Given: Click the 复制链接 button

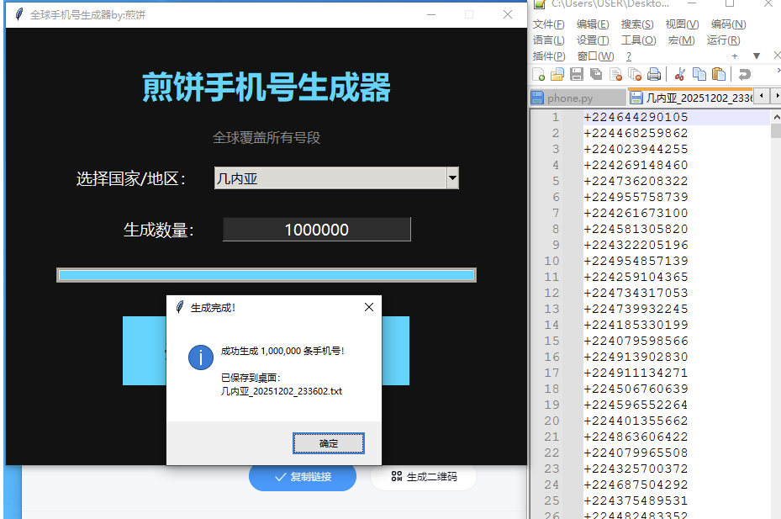Looking at the screenshot, I should pos(302,476).
